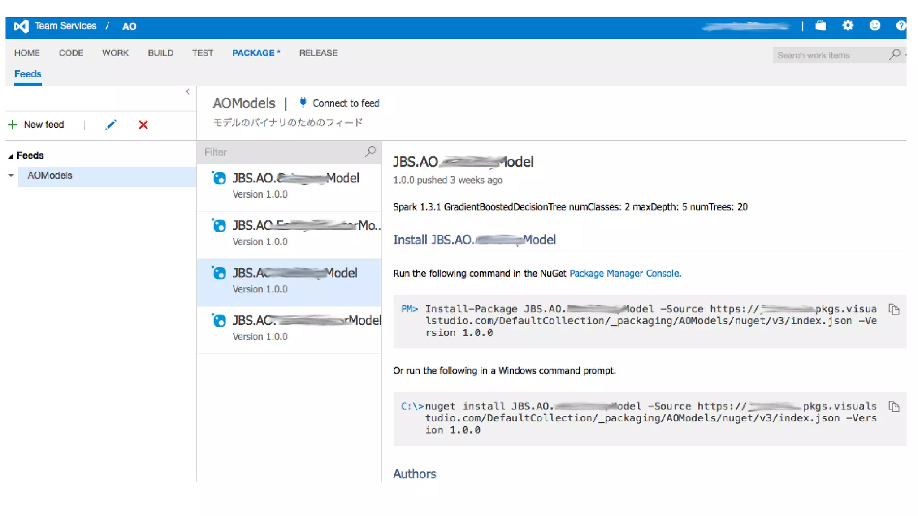Open the BUILD hub menu
The width and height of the screenshot is (918, 516).
(160, 53)
